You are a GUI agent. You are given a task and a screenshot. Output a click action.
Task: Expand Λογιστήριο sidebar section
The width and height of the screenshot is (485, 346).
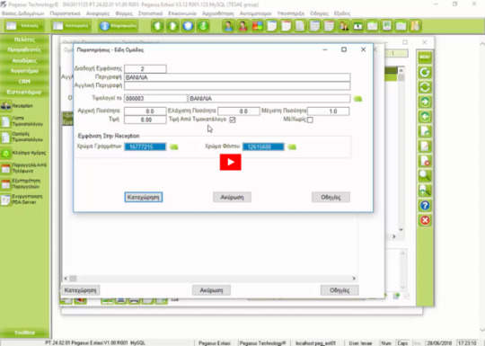pos(24,71)
